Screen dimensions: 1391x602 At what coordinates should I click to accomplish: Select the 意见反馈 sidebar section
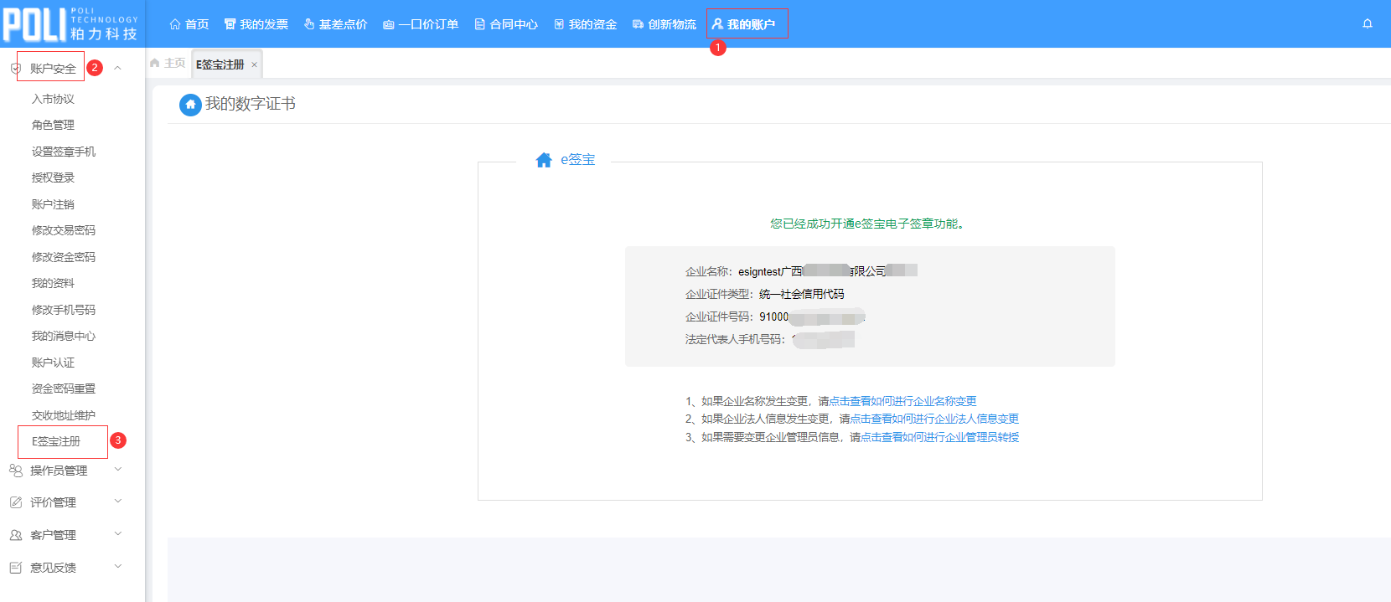click(53, 568)
